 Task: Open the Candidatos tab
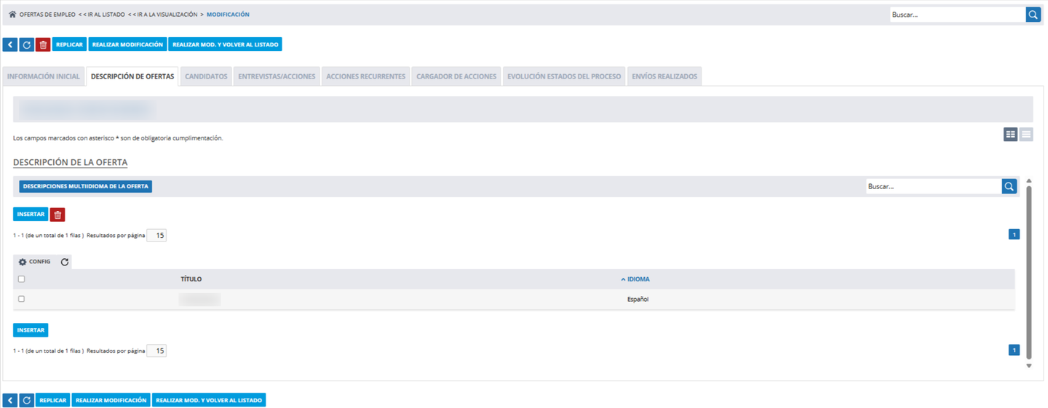(206, 76)
